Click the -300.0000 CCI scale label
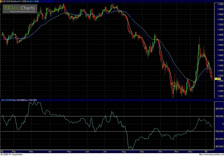 (x=219, y=146)
